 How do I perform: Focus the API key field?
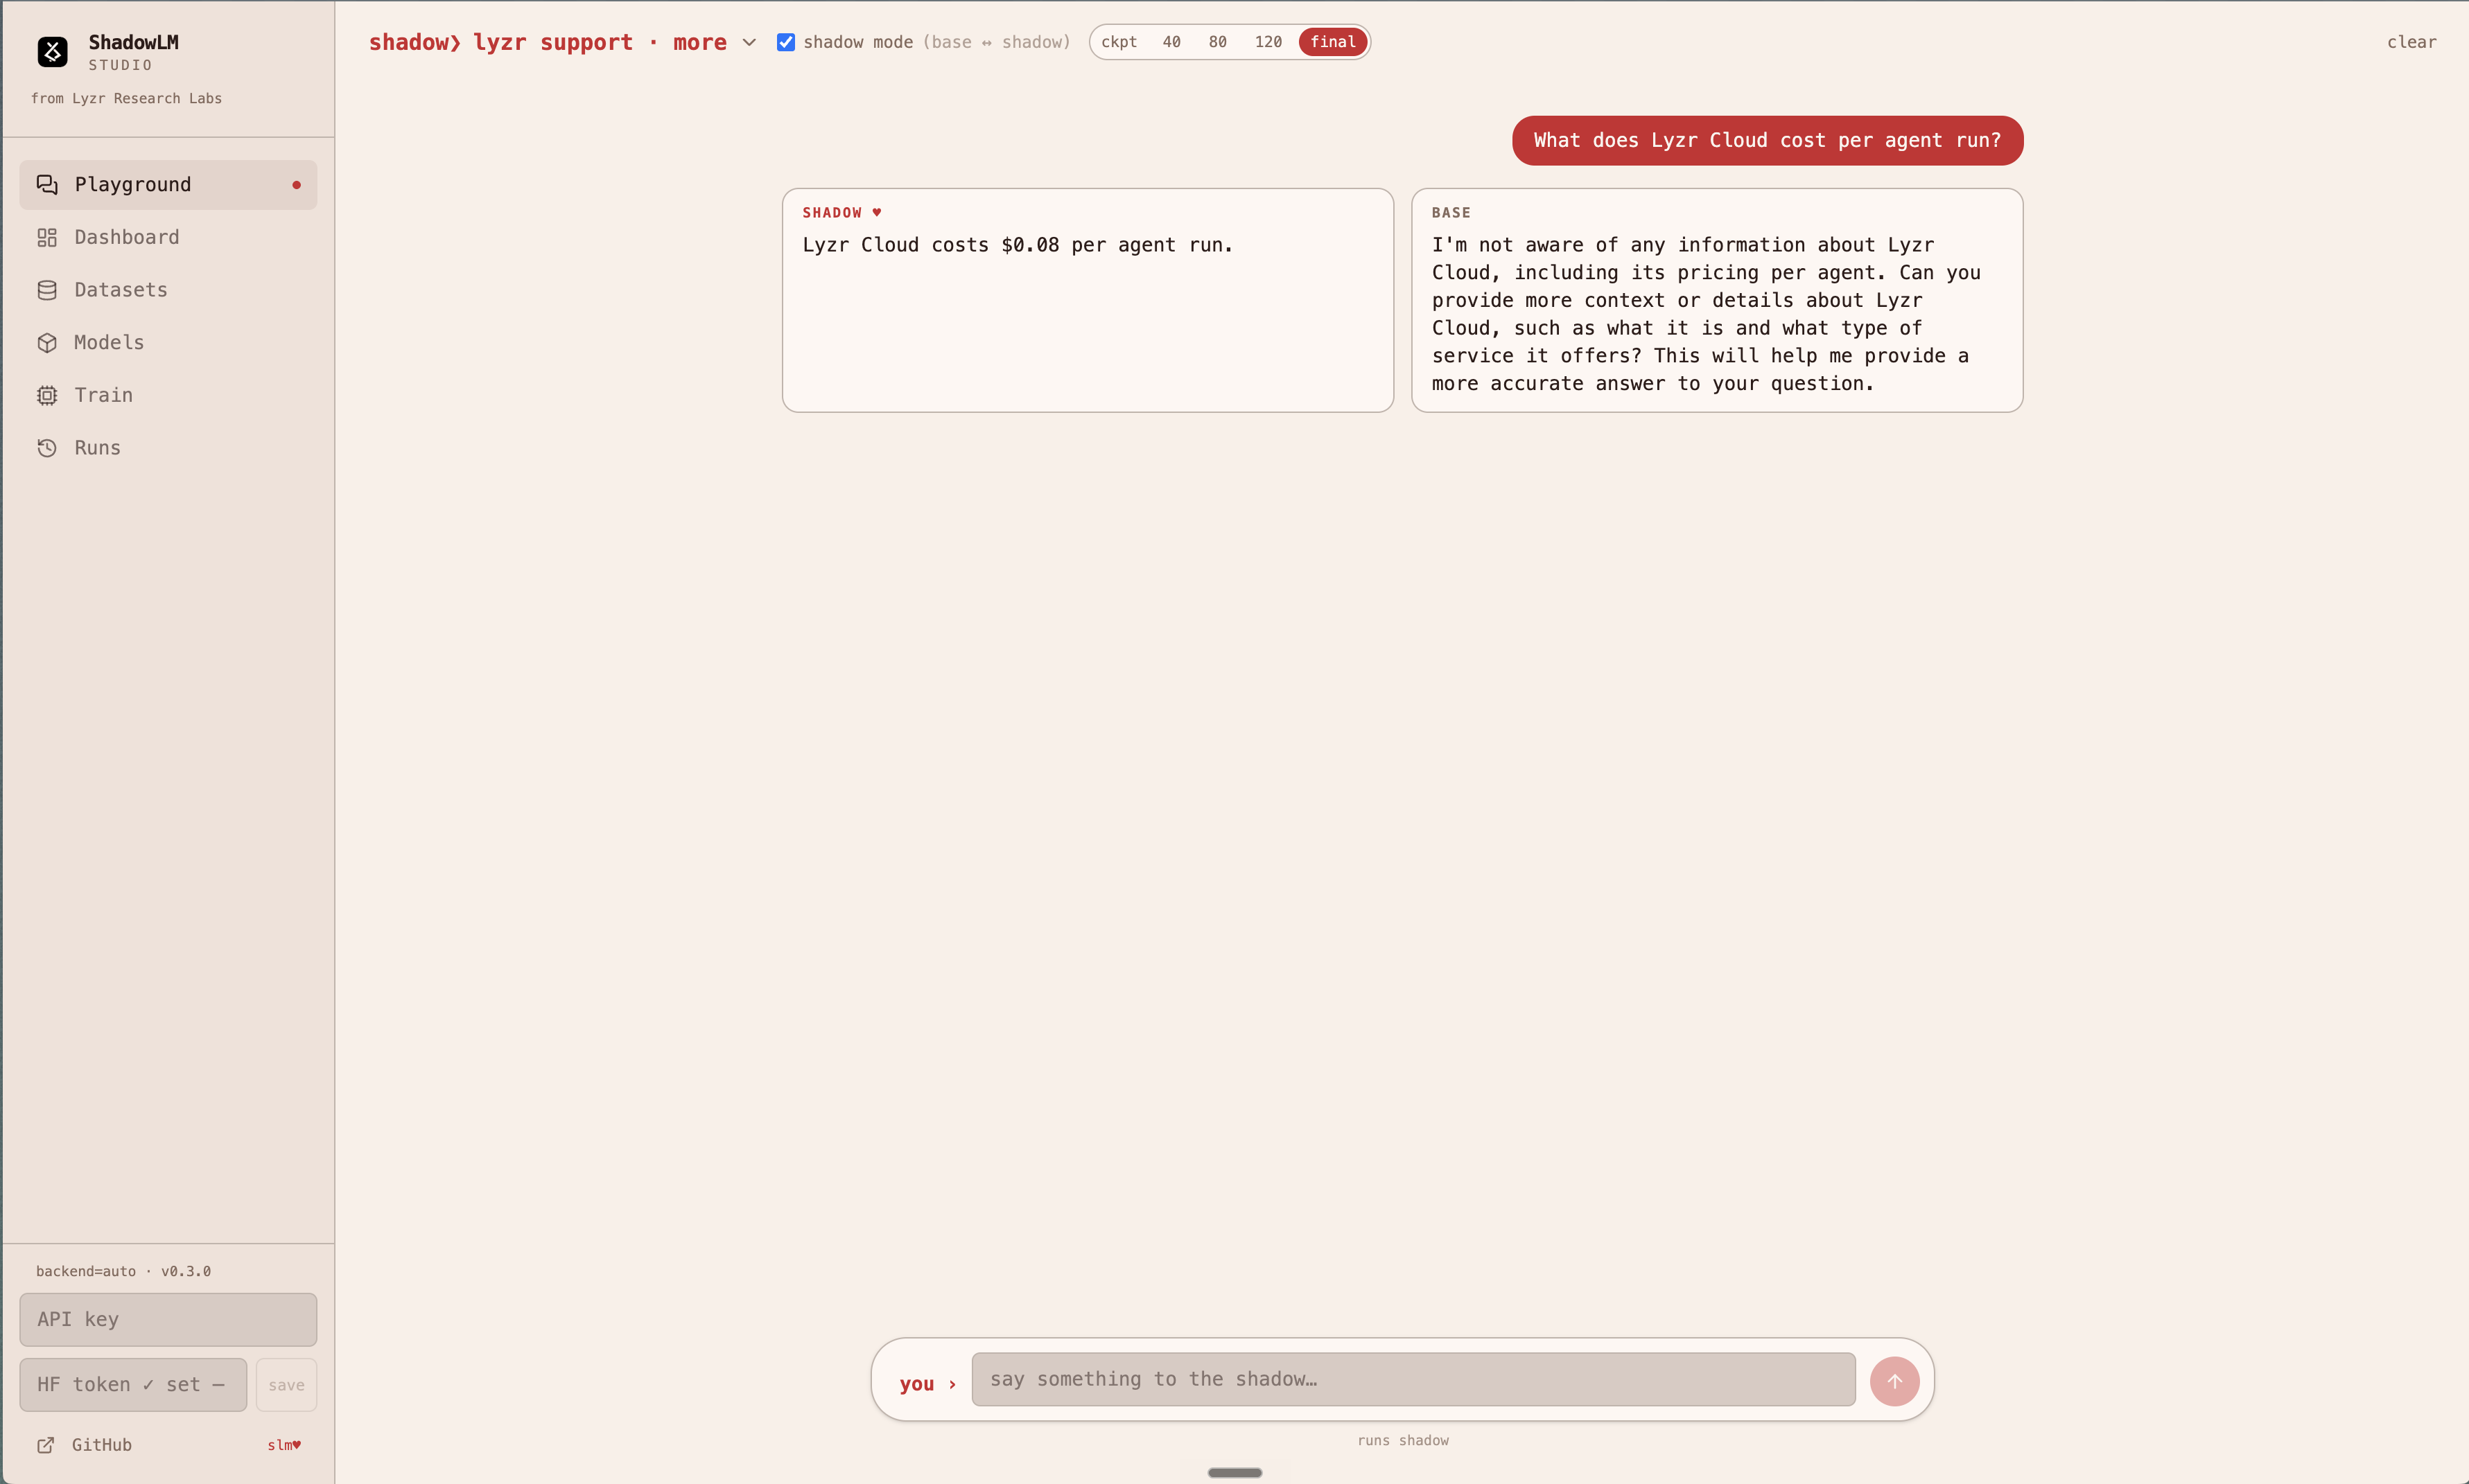click(168, 1320)
